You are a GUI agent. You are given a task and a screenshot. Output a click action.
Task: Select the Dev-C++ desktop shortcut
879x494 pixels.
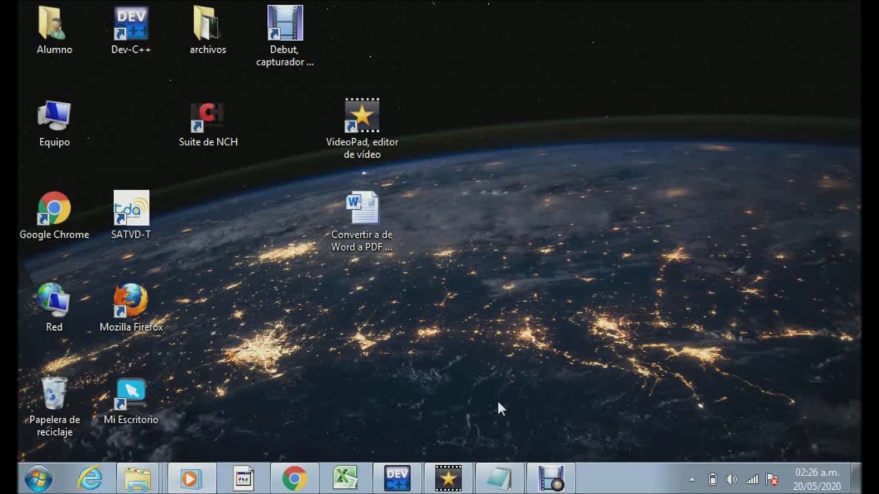point(131,30)
